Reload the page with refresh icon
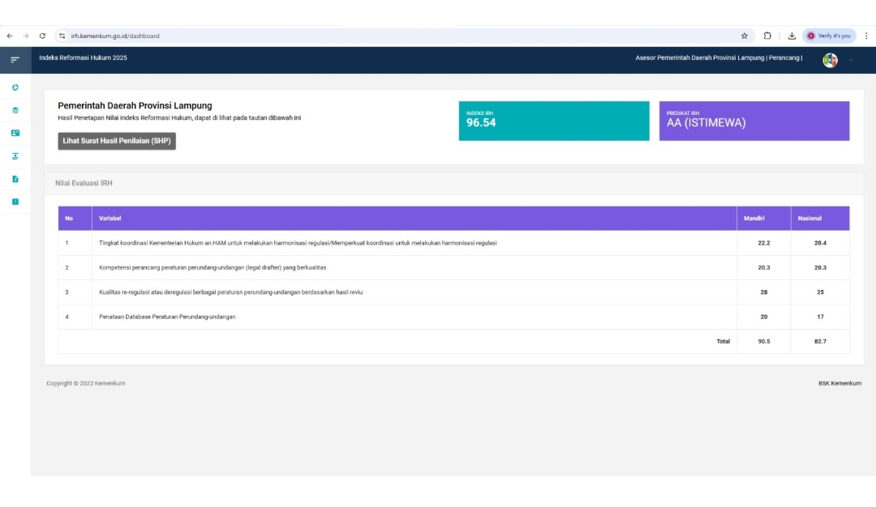Viewport: 876px width, 507px height. (42, 36)
